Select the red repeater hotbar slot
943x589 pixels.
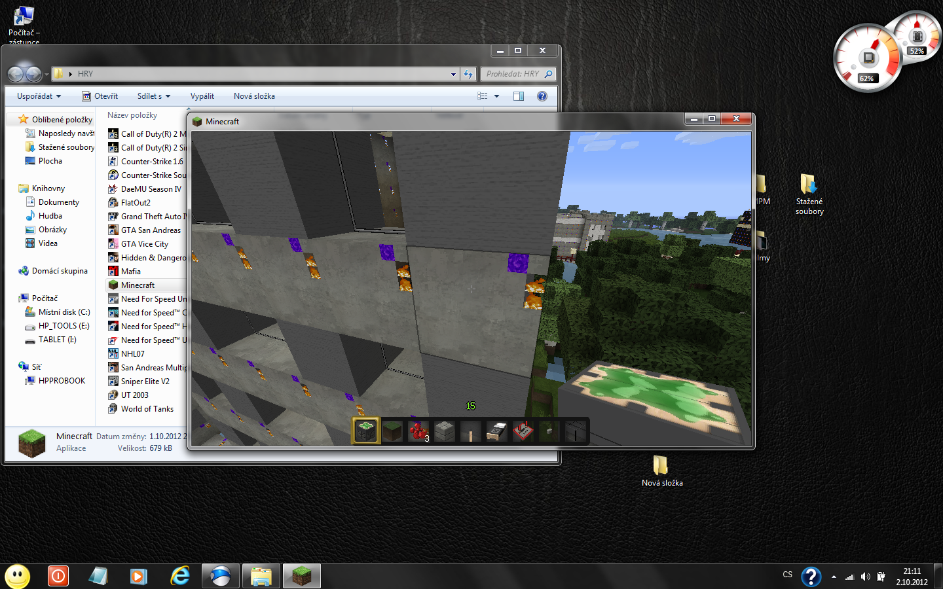[x=523, y=431]
